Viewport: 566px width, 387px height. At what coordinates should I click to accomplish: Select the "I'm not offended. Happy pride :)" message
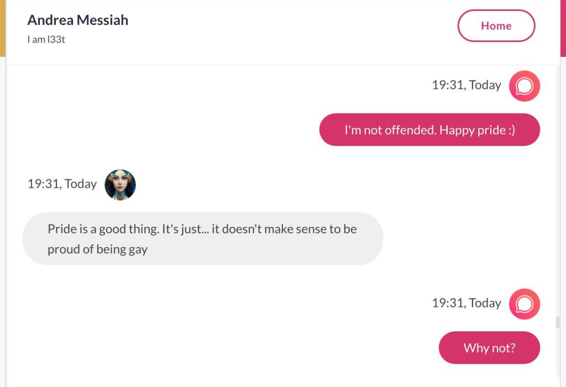pyautogui.click(x=429, y=130)
